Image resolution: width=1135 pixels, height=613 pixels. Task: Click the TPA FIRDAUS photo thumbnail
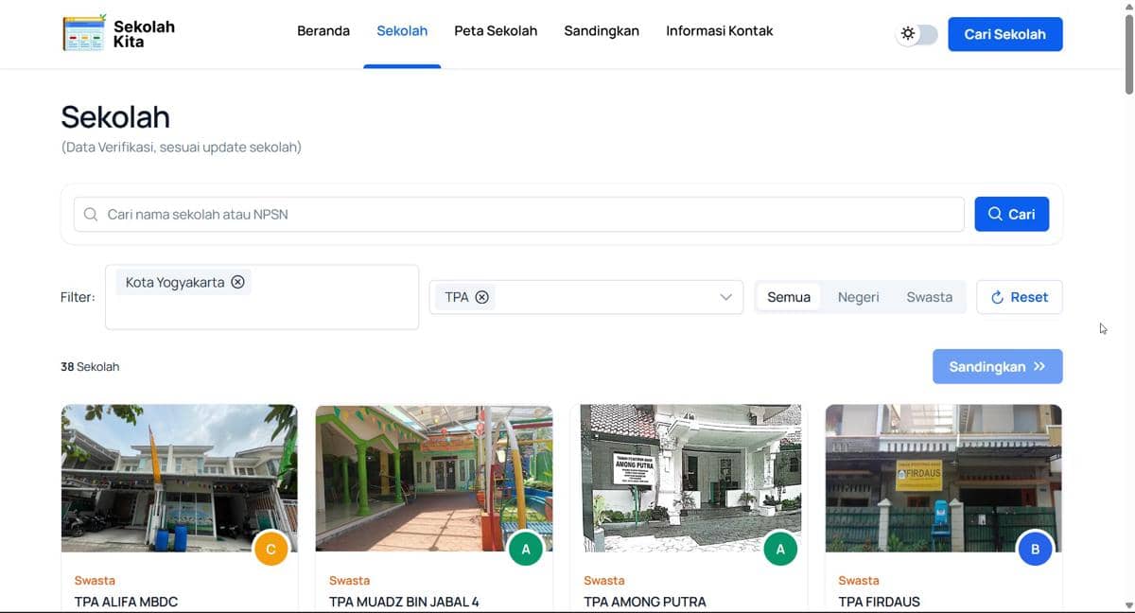(x=942, y=478)
